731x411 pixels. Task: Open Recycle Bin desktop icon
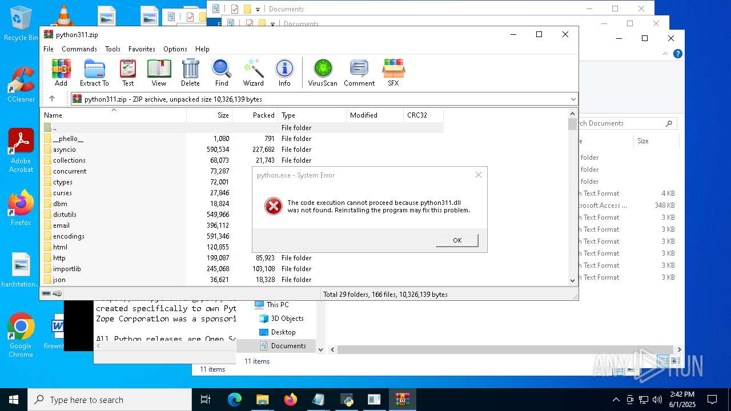21,23
